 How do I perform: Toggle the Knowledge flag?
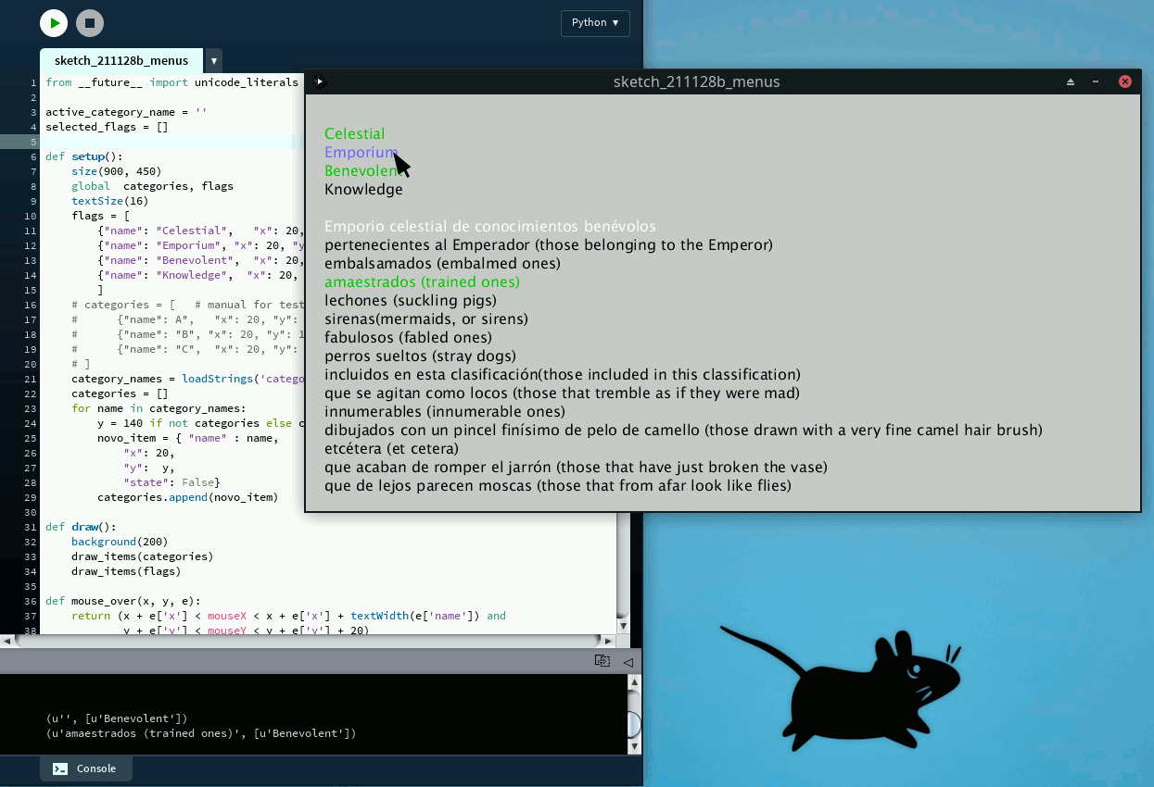click(363, 190)
